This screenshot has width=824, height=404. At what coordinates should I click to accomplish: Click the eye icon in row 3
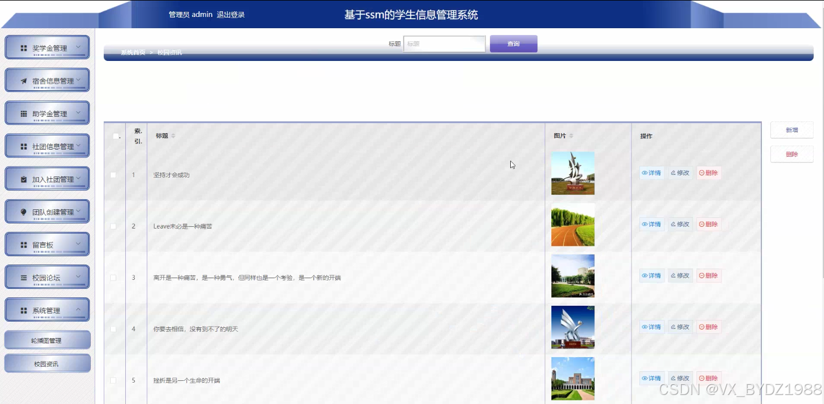pos(645,276)
